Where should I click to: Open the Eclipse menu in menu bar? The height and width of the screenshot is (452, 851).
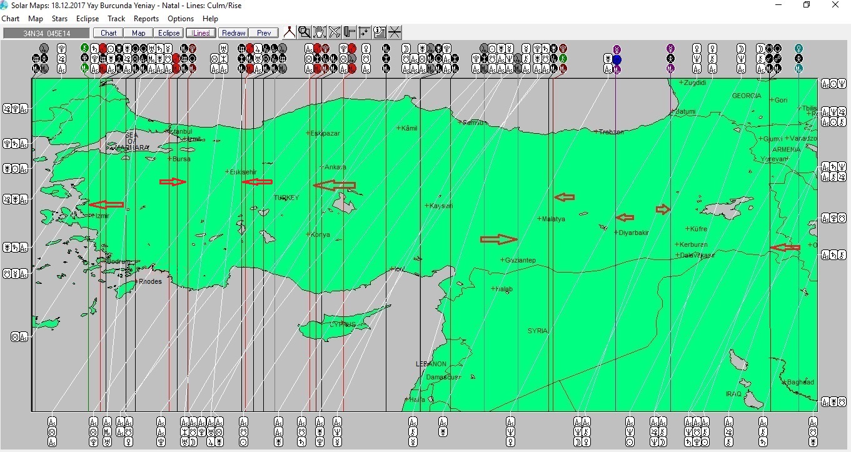click(88, 19)
